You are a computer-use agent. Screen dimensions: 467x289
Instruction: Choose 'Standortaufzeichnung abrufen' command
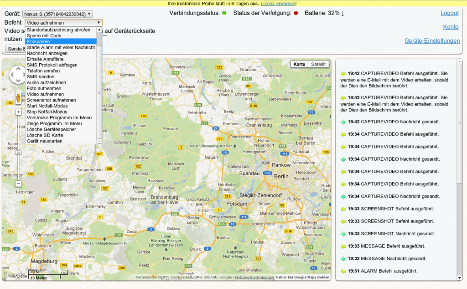(x=61, y=30)
